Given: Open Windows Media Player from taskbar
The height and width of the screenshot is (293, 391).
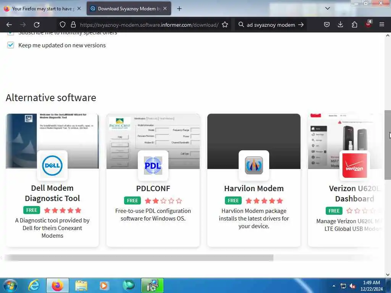Looking at the screenshot, I should 104,285.
